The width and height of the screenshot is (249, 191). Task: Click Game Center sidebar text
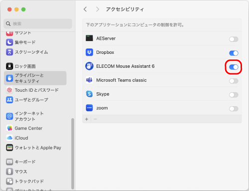[28, 128]
